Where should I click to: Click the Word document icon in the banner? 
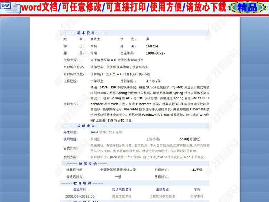[10, 8]
